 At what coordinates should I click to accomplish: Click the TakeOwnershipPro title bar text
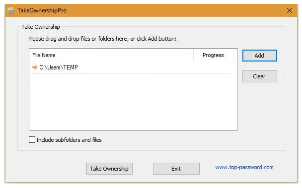(42, 10)
